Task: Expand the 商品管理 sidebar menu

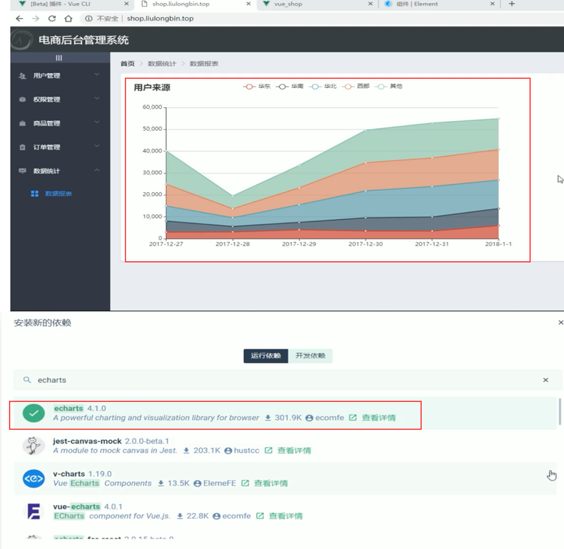Action: tap(60, 123)
